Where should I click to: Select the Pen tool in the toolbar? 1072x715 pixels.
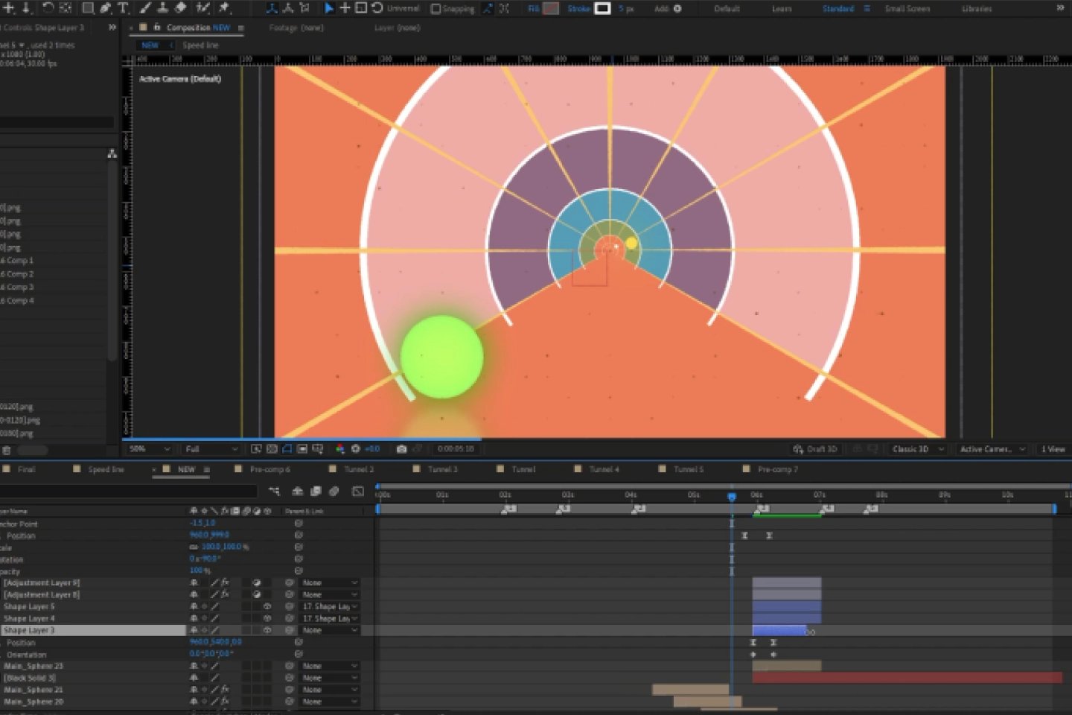click(x=105, y=8)
